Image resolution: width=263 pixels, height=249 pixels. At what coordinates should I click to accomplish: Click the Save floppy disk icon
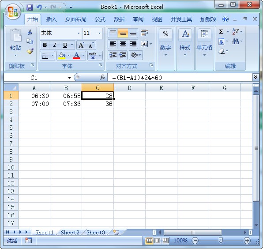click(30, 7)
